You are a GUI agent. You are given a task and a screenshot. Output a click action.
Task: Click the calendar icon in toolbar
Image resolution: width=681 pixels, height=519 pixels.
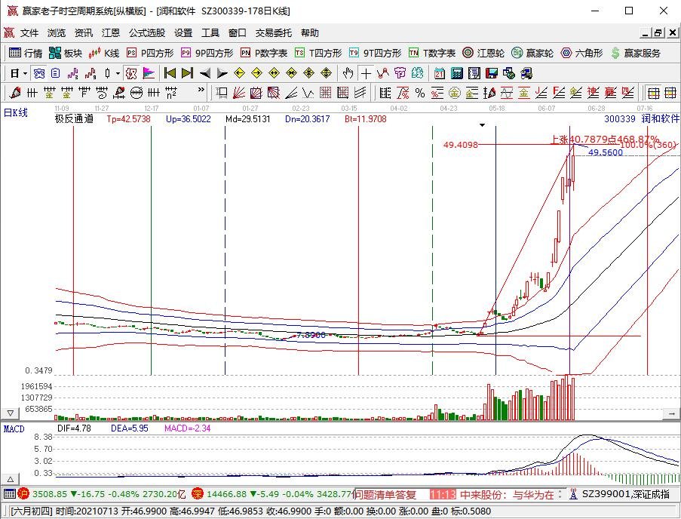[x=440, y=73]
